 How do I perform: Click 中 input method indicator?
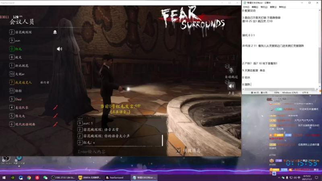(299, 178)
